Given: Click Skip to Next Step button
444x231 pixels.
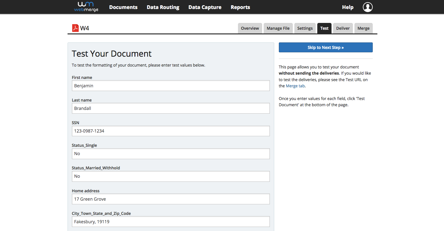Looking at the screenshot, I should [x=326, y=47].
